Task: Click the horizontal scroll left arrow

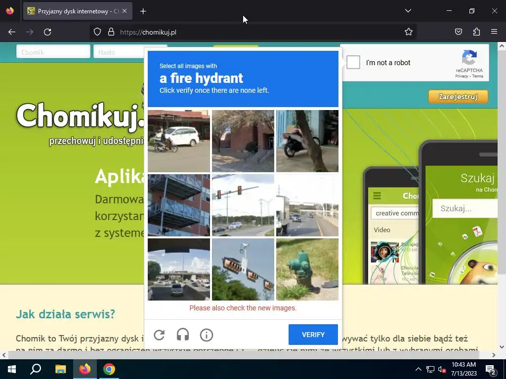Action: click(3, 355)
